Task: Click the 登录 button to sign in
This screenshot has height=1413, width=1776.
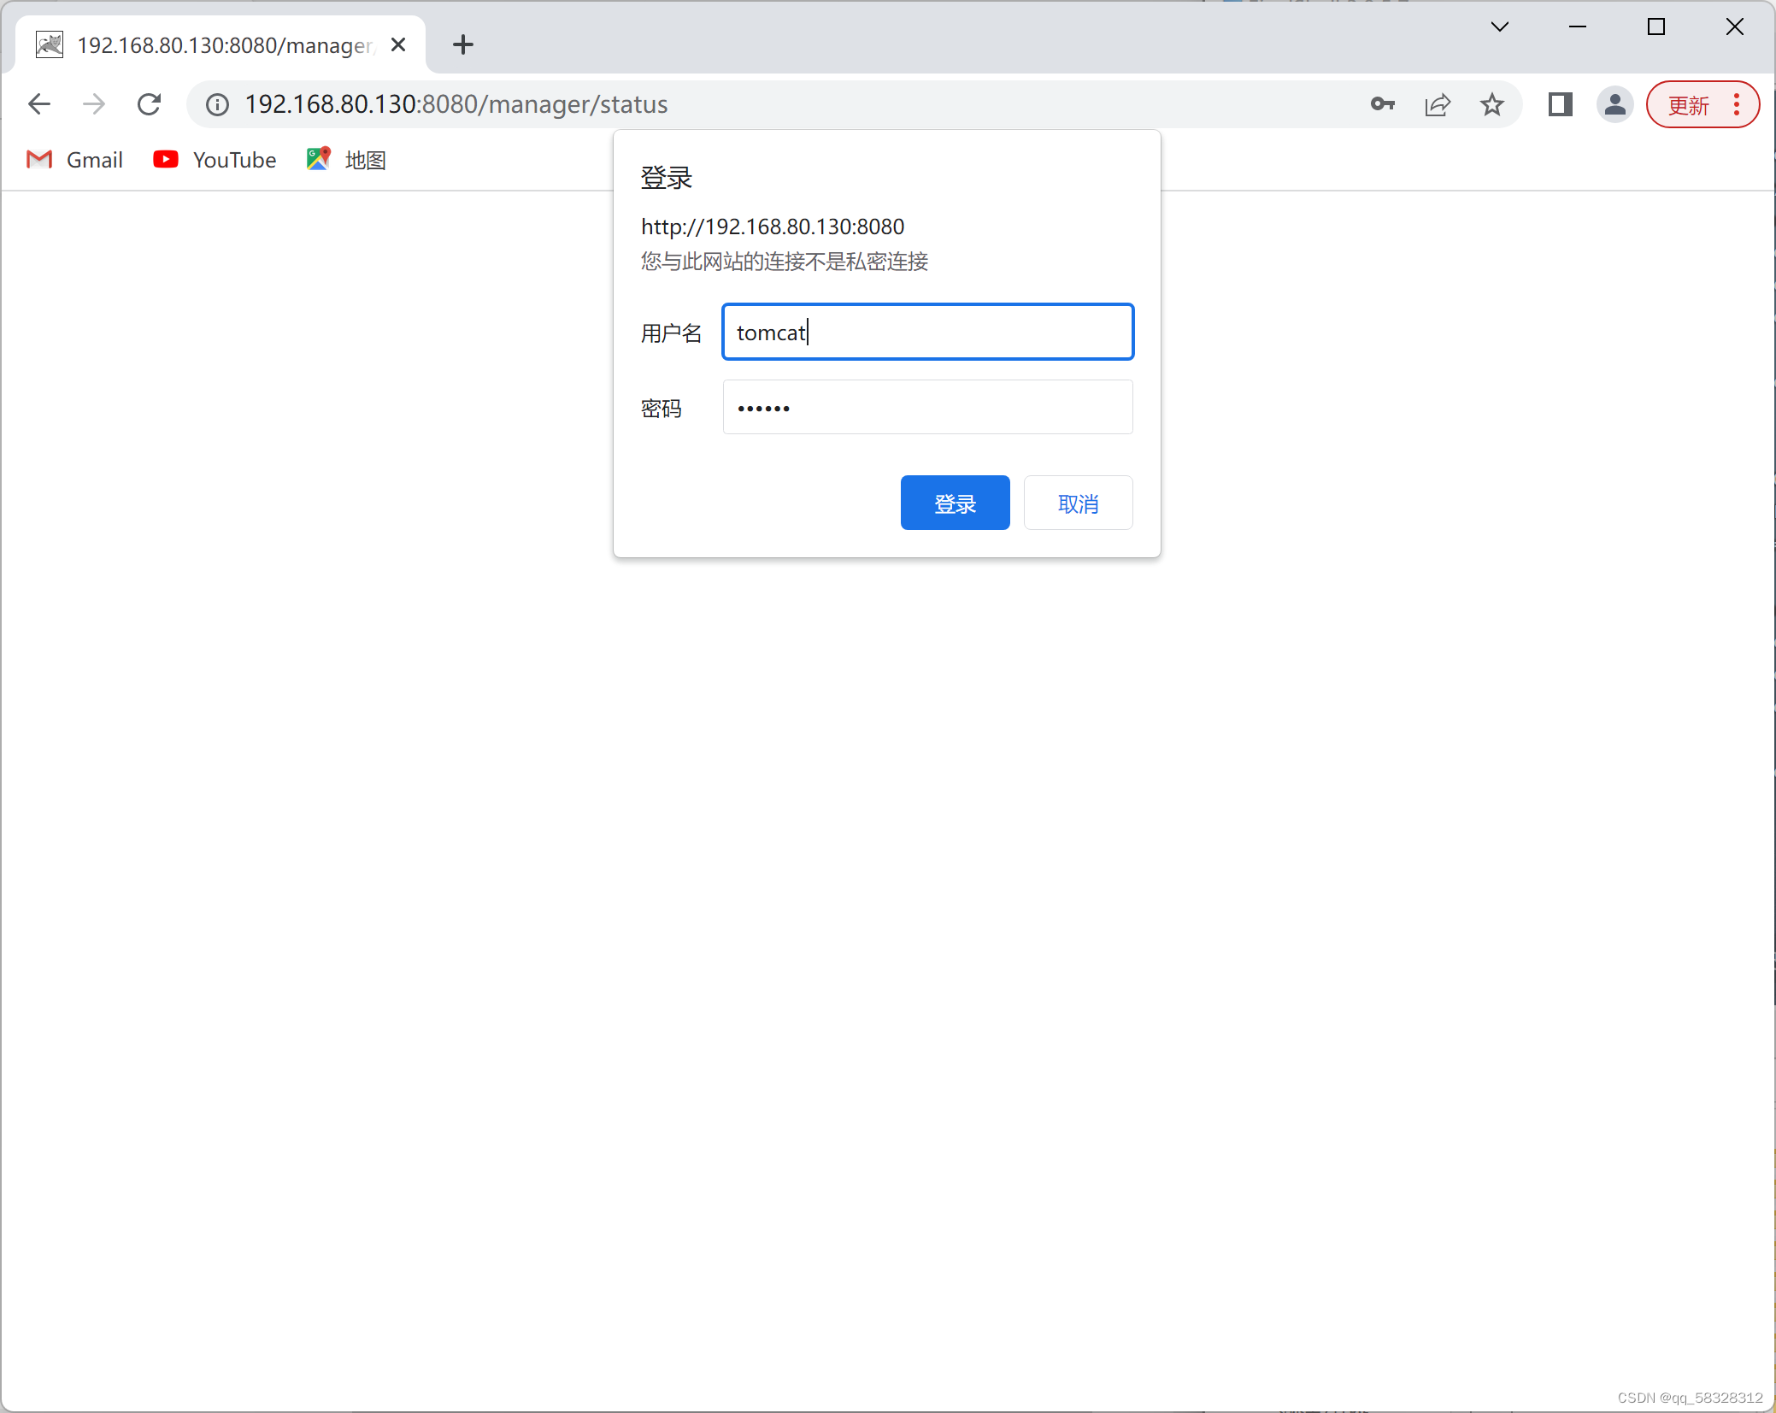Action: (955, 503)
